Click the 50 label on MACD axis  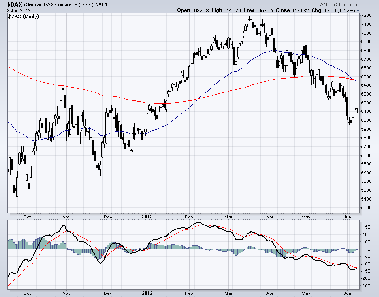pos(367,242)
